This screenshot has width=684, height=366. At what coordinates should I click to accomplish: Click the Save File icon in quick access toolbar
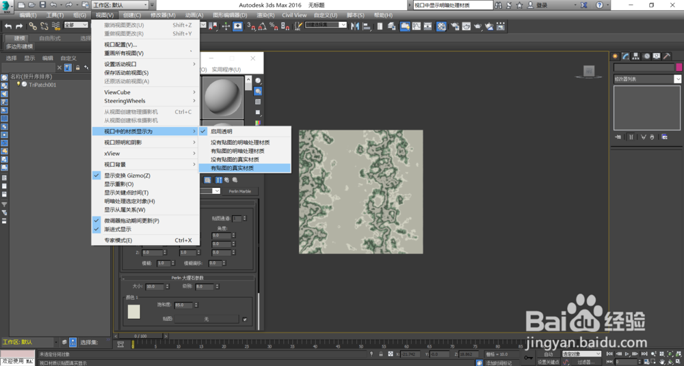(x=42, y=5)
